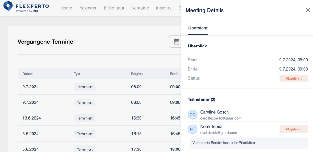Close the Meeting Details panel
The height and width of the screenshot is (152, 313).
click(308, 10)
